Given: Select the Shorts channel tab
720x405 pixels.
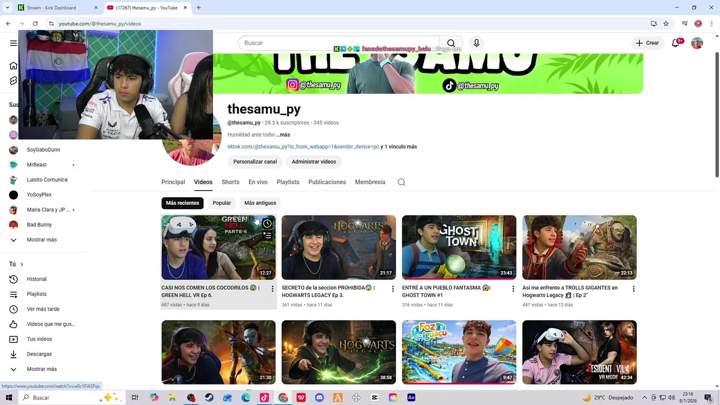Looking at the screenshot, I should click(x=230, y=182).
